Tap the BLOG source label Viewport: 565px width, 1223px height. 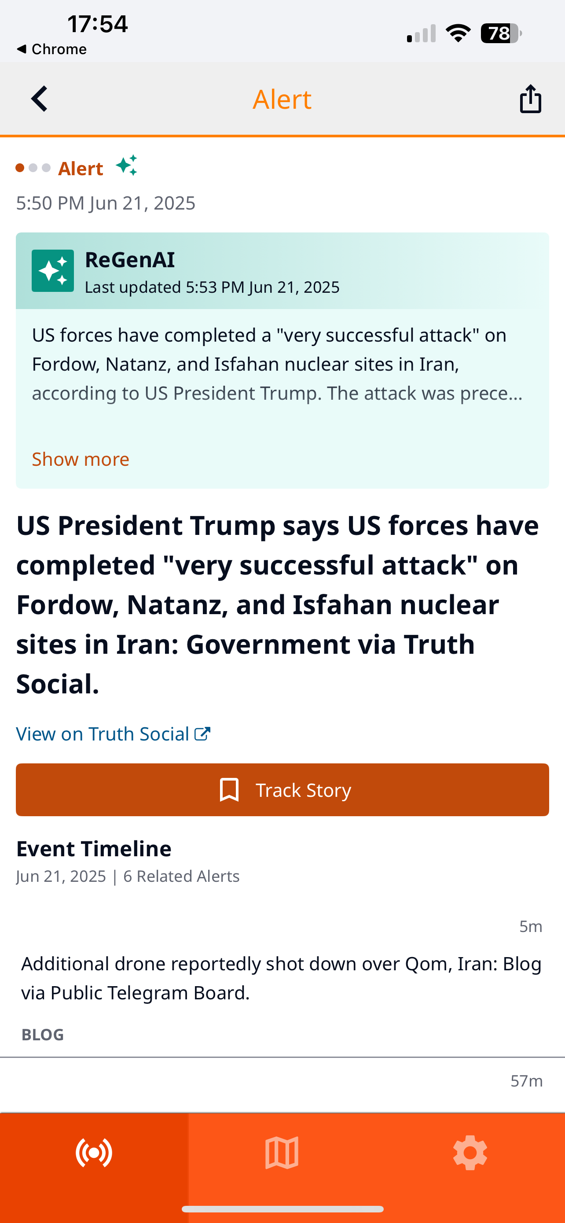pos(43,1035)
